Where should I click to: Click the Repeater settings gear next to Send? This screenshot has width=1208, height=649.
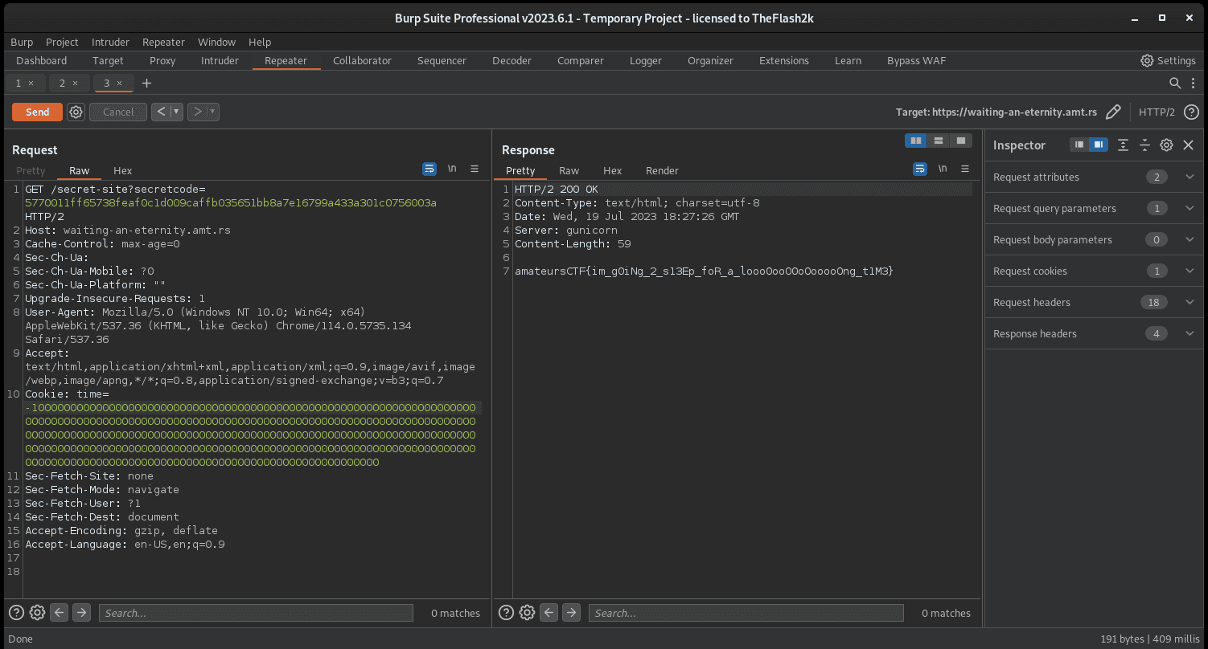(x=76, y=112)
